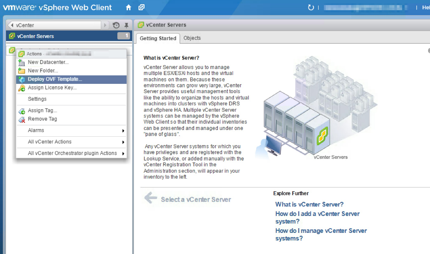Open 'How do I add a vCenter Server system?' link

click(318, 218)
